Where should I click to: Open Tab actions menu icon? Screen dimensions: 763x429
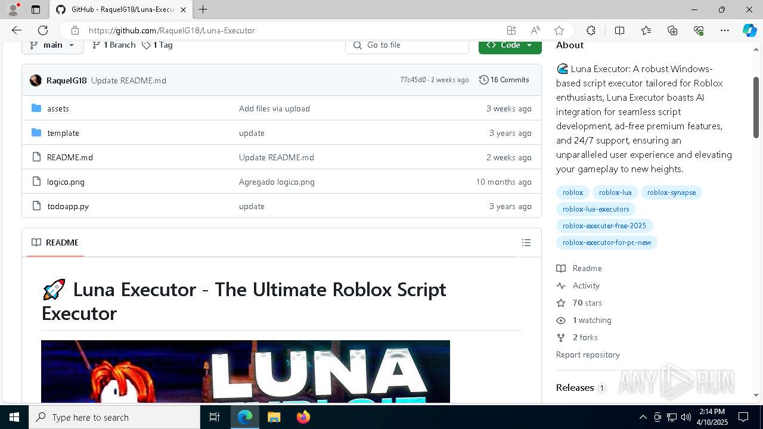coord(36,10)
